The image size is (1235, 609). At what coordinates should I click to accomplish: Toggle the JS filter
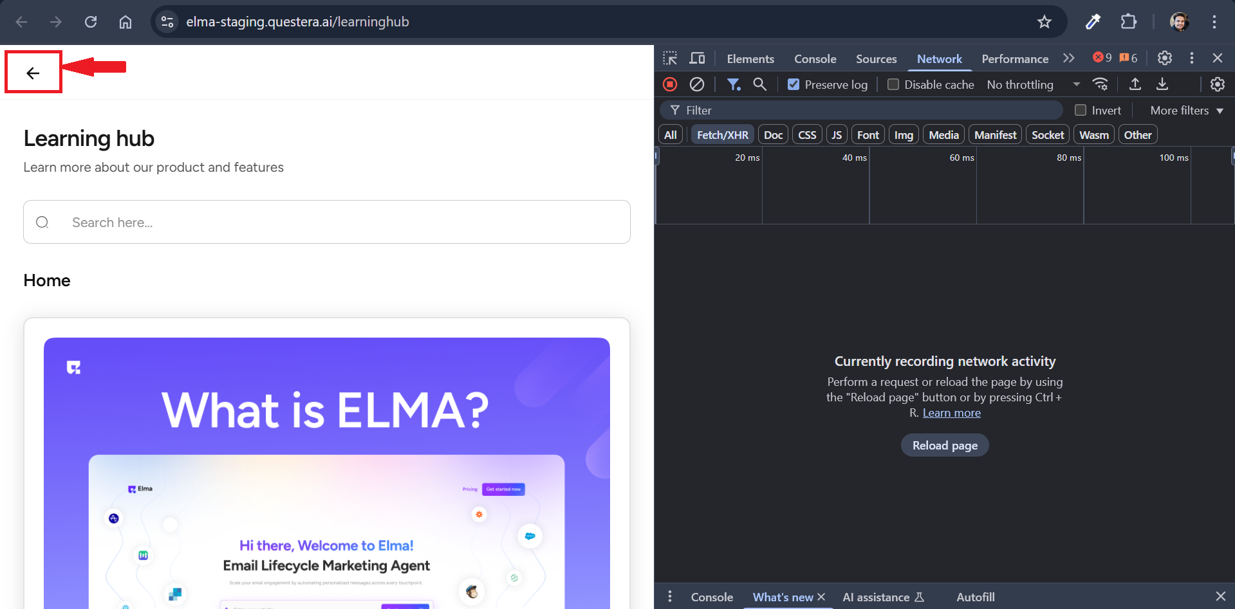click(x=837, y=135)
